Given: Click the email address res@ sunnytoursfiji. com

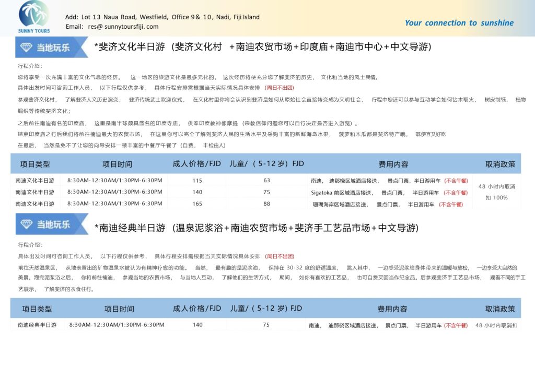Looking at the screenshot, I should click(x=123, y=27).
